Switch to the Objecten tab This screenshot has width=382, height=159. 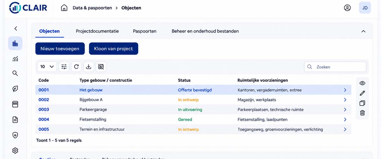(49, 31)
